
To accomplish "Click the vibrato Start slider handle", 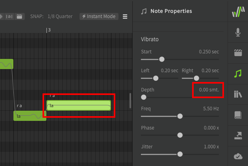I will [161, 60].
